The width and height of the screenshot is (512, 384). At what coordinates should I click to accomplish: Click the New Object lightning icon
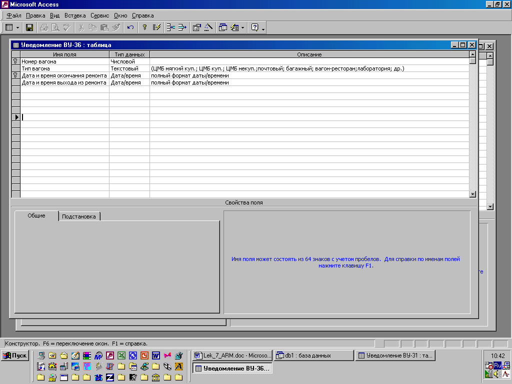coord(234,28)
